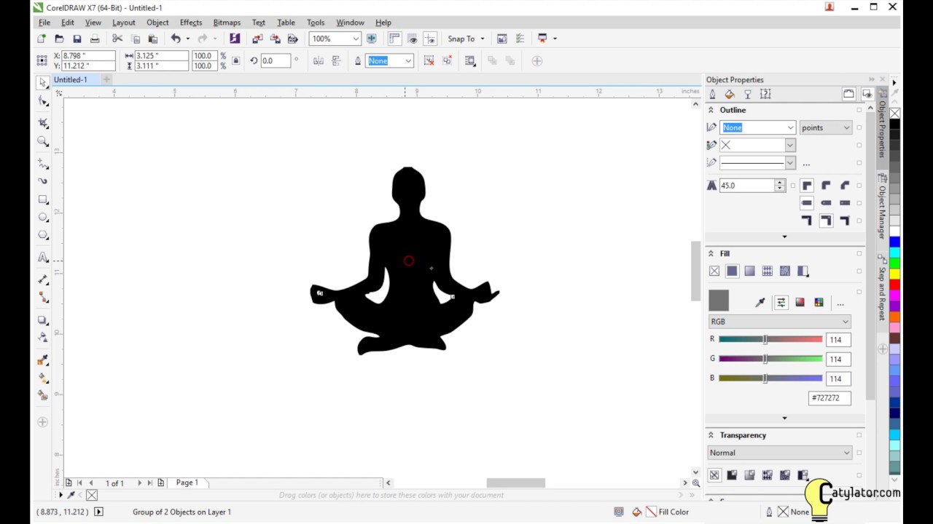Open the Effects menu
933x524 pixels.
pyautogui.click(x=191, y=23)
